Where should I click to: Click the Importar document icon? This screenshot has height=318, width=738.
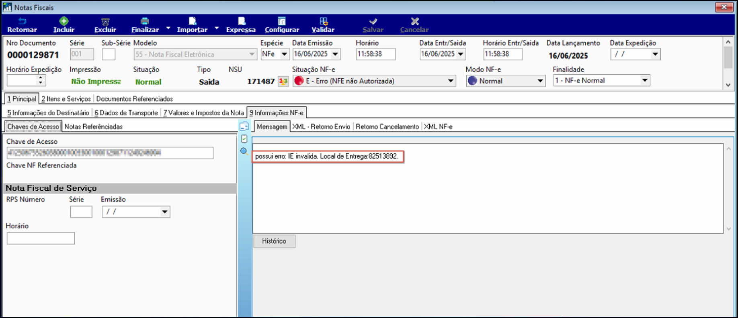[x=192, y=21]
